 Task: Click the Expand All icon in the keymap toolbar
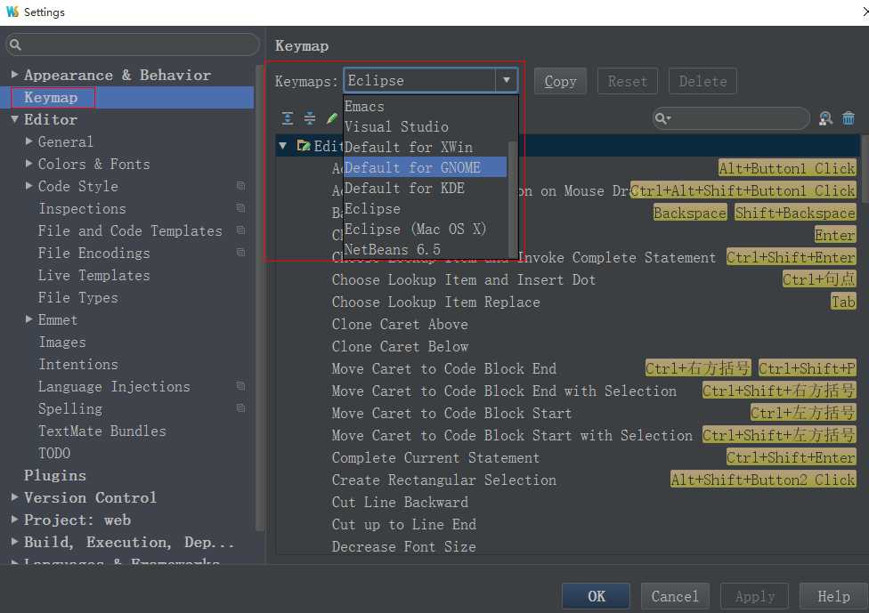pos(288,118)
